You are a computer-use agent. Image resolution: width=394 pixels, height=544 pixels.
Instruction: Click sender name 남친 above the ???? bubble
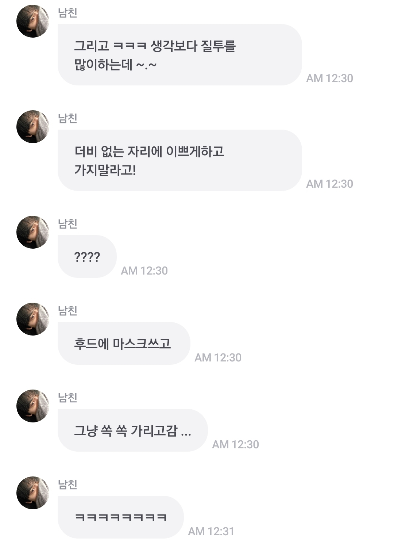click(x=67, y=224)
